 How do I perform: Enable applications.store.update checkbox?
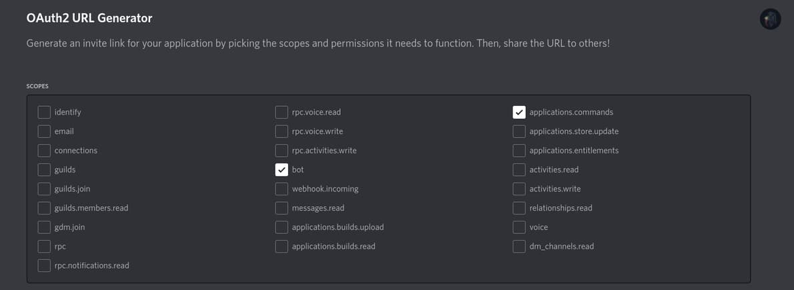click(519, 131)
